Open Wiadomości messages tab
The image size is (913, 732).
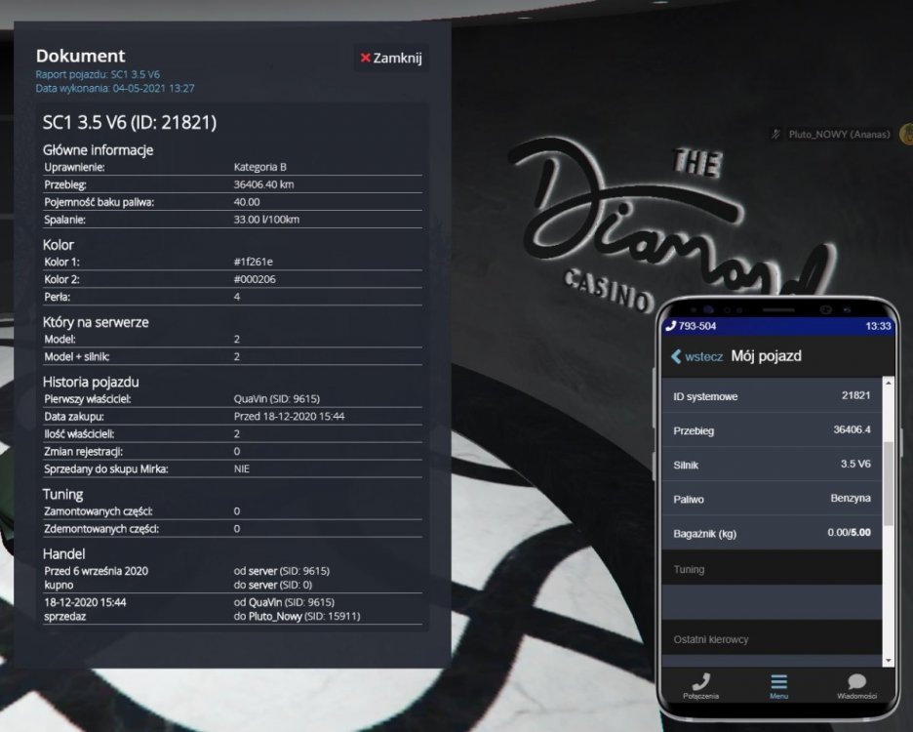click(x=856, y=686)
